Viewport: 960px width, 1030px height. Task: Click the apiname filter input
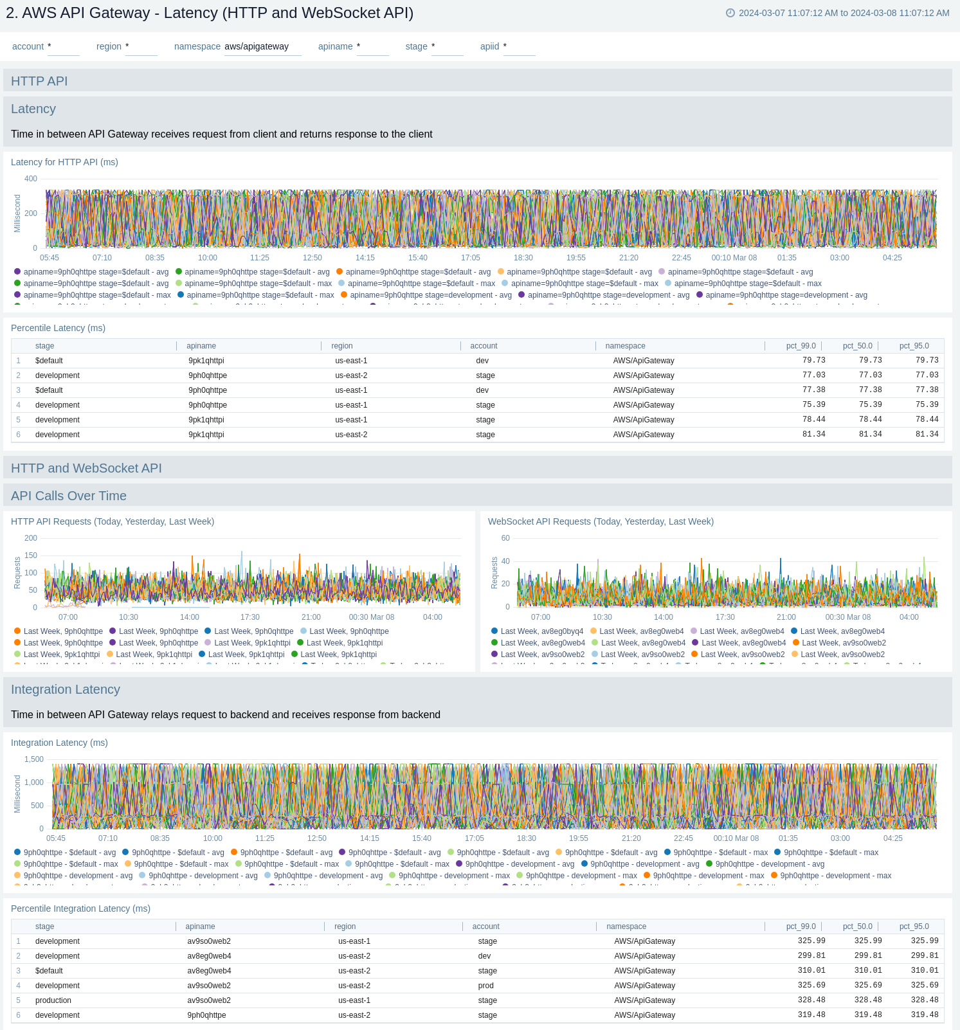(x=373, y=47)
